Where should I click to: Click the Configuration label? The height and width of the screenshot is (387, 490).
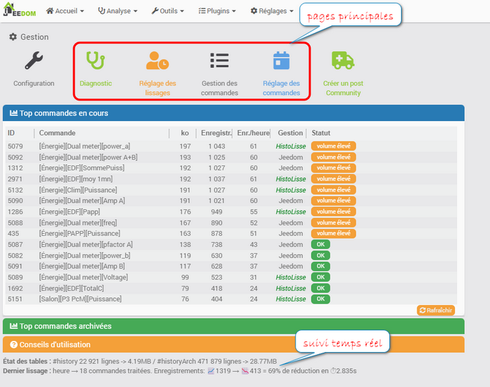[34, 83]
